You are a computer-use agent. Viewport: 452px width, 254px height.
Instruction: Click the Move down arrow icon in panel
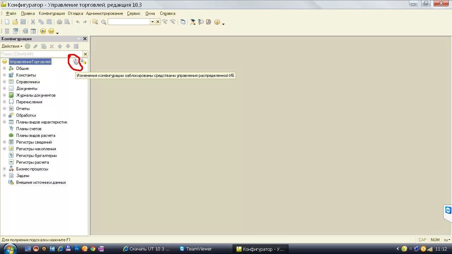[68, 46]
